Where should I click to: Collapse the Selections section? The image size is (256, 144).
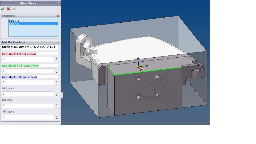point(58,16)
